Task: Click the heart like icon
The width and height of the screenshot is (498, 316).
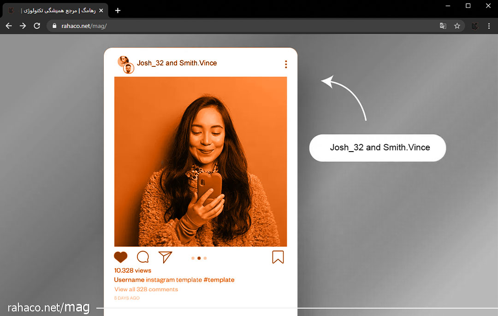Action: click(121, 257)
